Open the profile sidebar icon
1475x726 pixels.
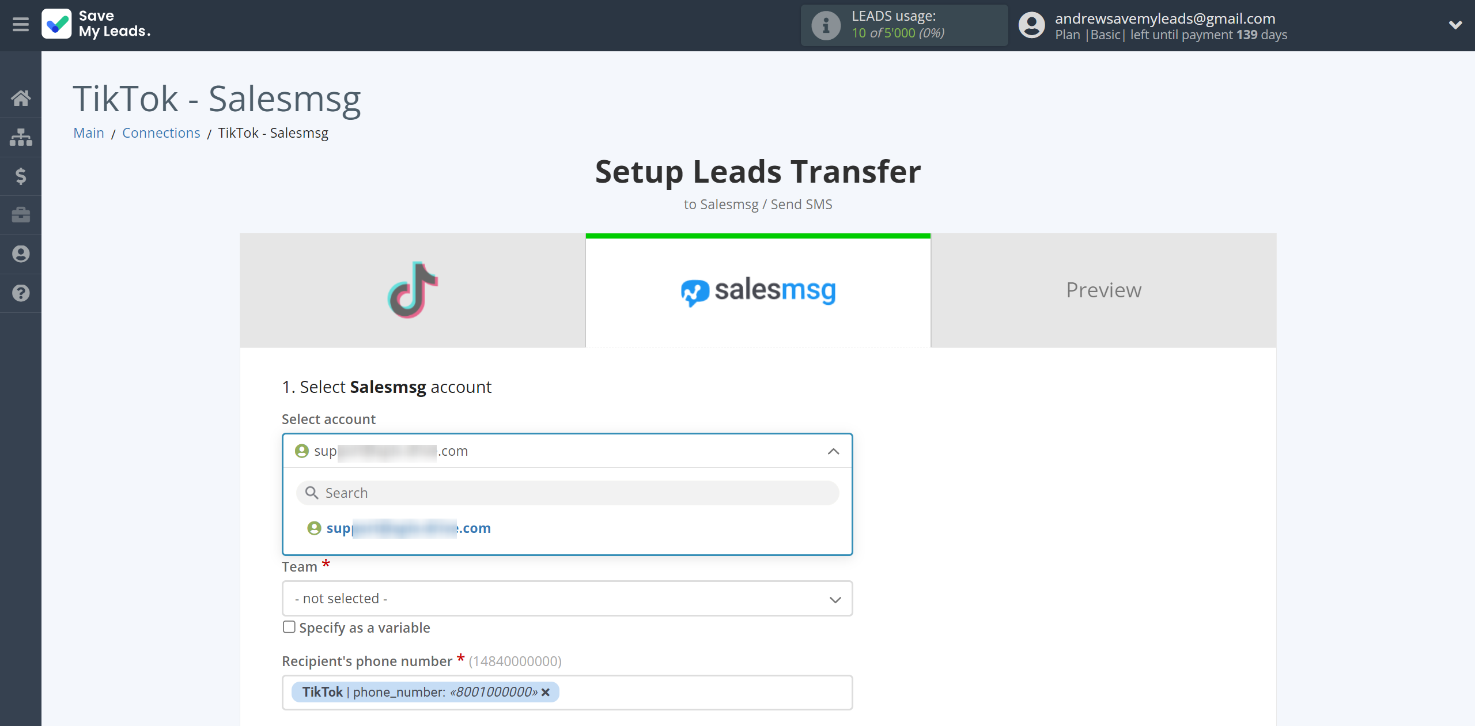coord(21,254)
